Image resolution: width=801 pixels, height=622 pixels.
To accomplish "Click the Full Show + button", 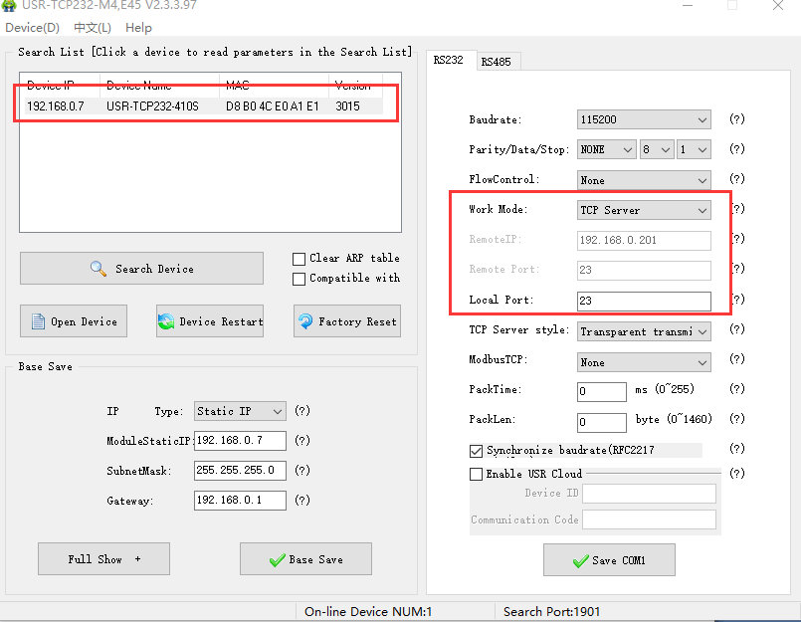I will point(103,559).
